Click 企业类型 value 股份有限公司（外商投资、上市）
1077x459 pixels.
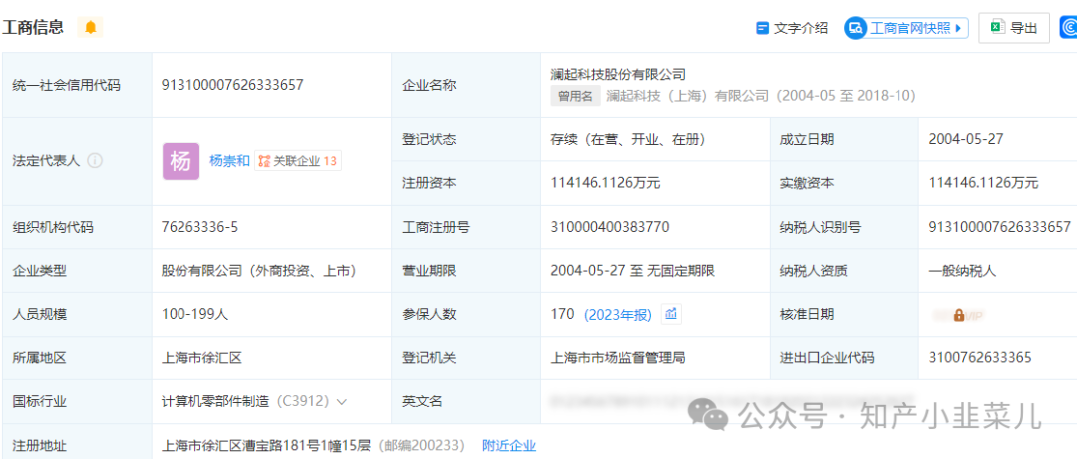258,271
